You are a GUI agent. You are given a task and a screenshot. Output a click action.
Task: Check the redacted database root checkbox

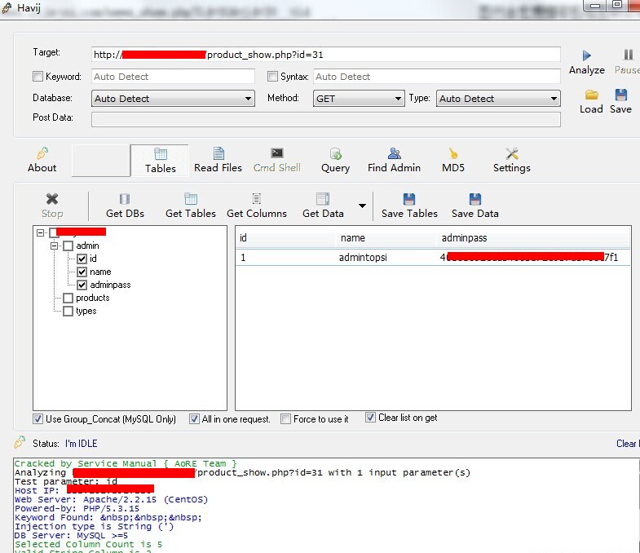click(54, 232)
